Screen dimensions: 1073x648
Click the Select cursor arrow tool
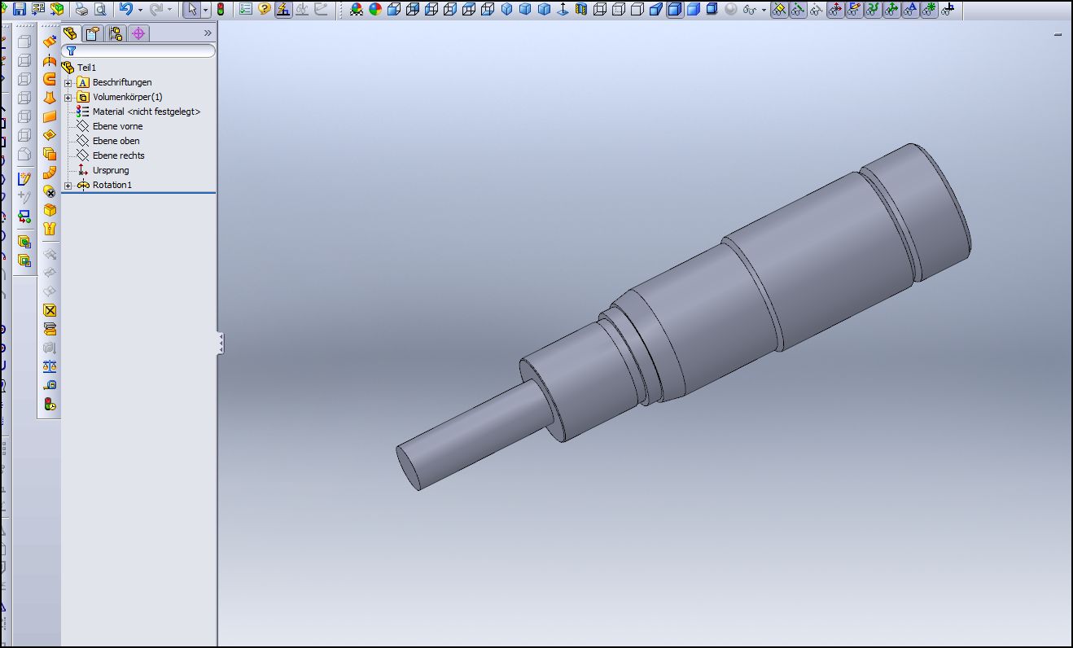pyautogui.click(x=191, y=10)
